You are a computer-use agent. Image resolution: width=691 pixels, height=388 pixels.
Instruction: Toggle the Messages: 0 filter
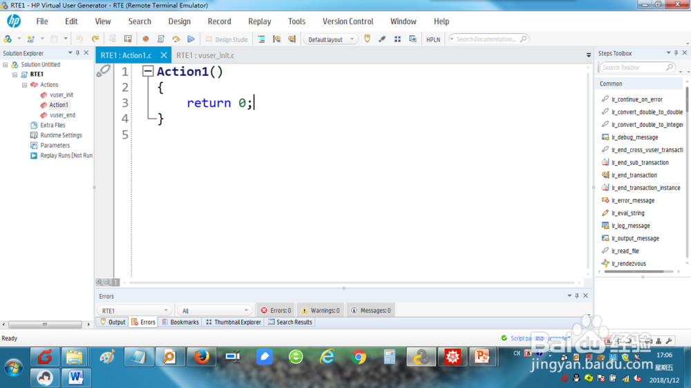point(371,311)
